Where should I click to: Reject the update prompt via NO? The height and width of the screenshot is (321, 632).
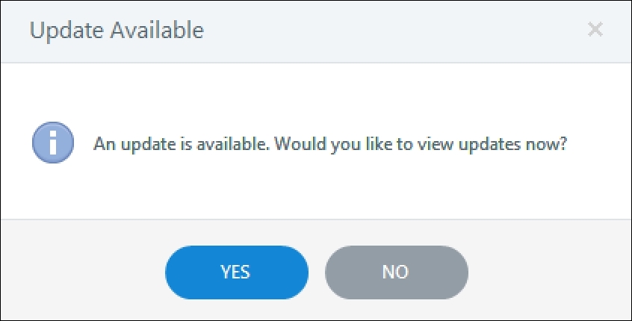pyautogui.click(x=397, y=272)
